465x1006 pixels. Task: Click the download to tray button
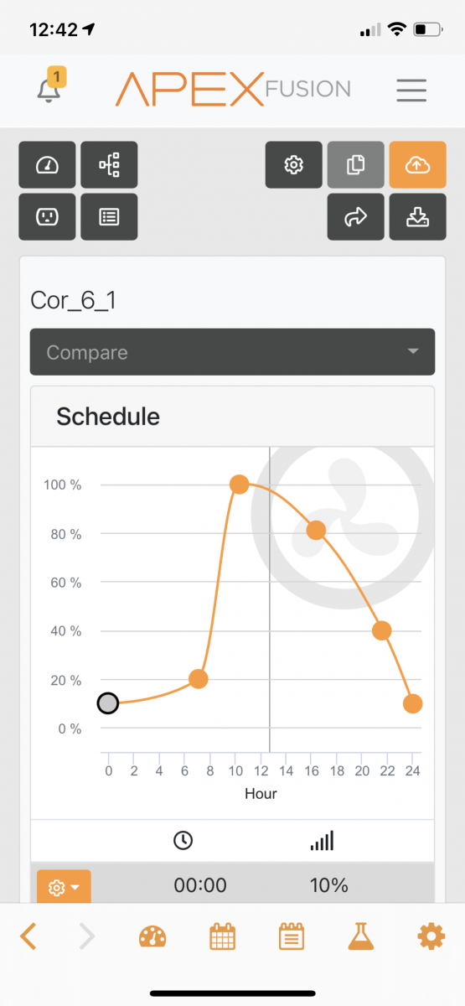pos(418,216)
